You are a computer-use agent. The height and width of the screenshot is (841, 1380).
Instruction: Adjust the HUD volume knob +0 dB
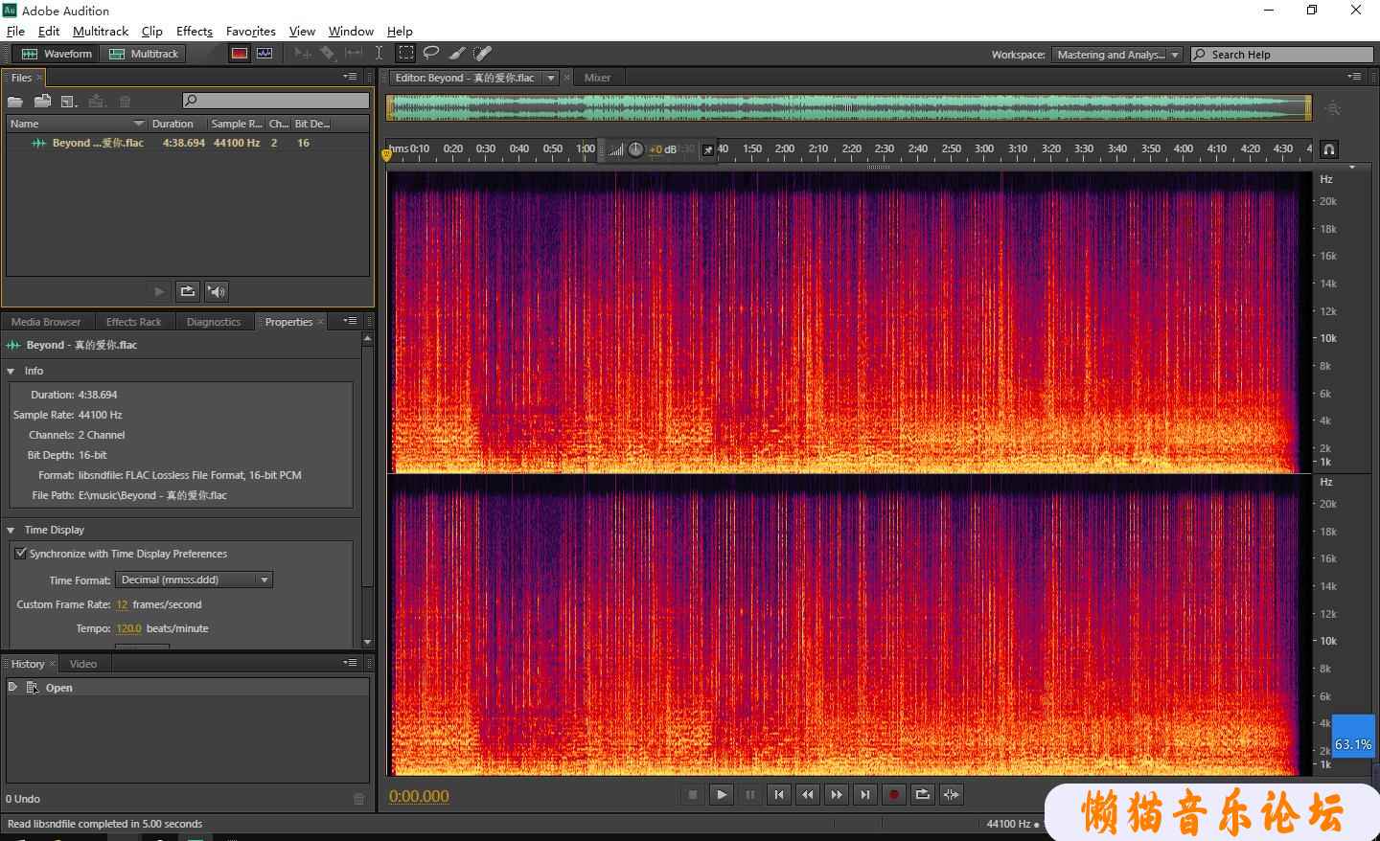click(x=635, y=149)
